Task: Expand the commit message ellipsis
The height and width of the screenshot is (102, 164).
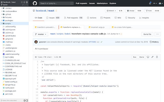Action: (98, 42)
